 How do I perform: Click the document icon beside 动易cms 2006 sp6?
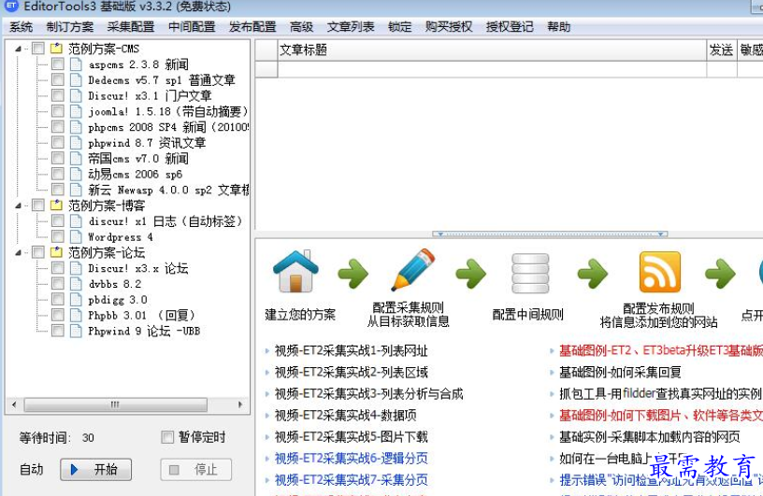(x=76, y=174)
